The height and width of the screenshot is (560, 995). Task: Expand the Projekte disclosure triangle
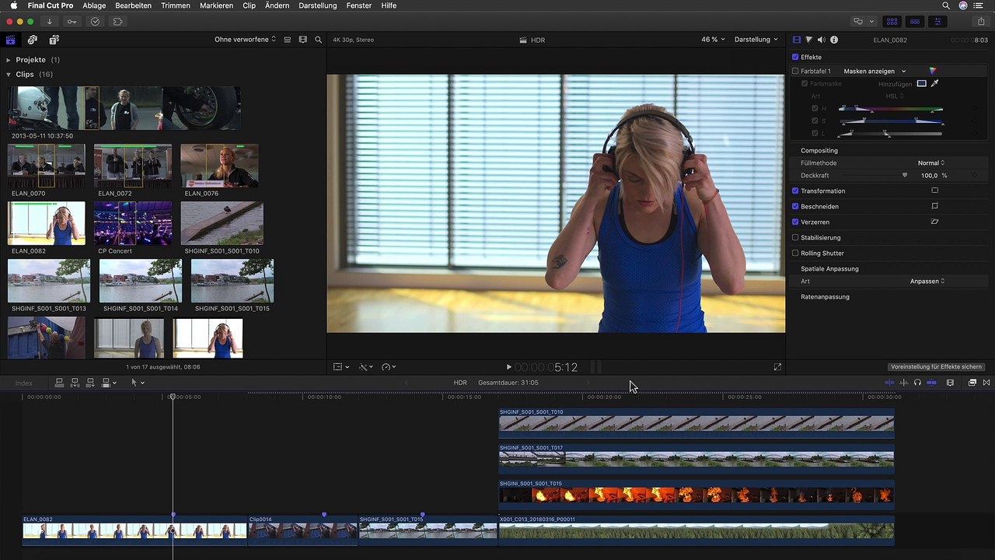[9, 60]
